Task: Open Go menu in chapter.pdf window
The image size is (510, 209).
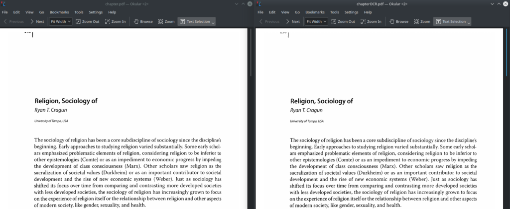Action: click(x=42, y=12)
